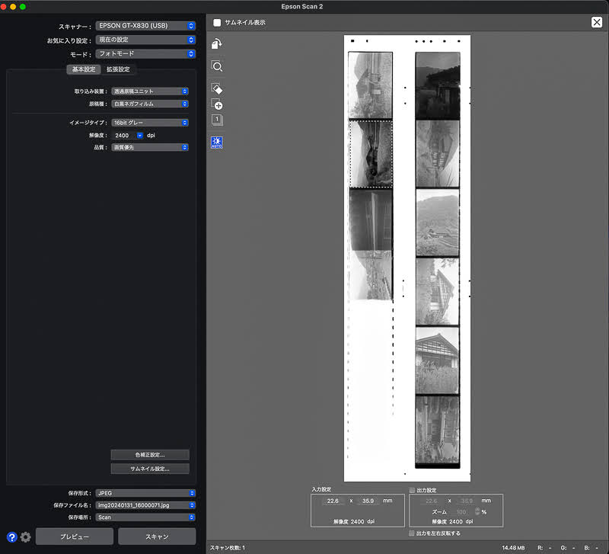
Task: Open the イメージタイプ 16bit グレー dropdown
Action: click(x=150, y=123)
